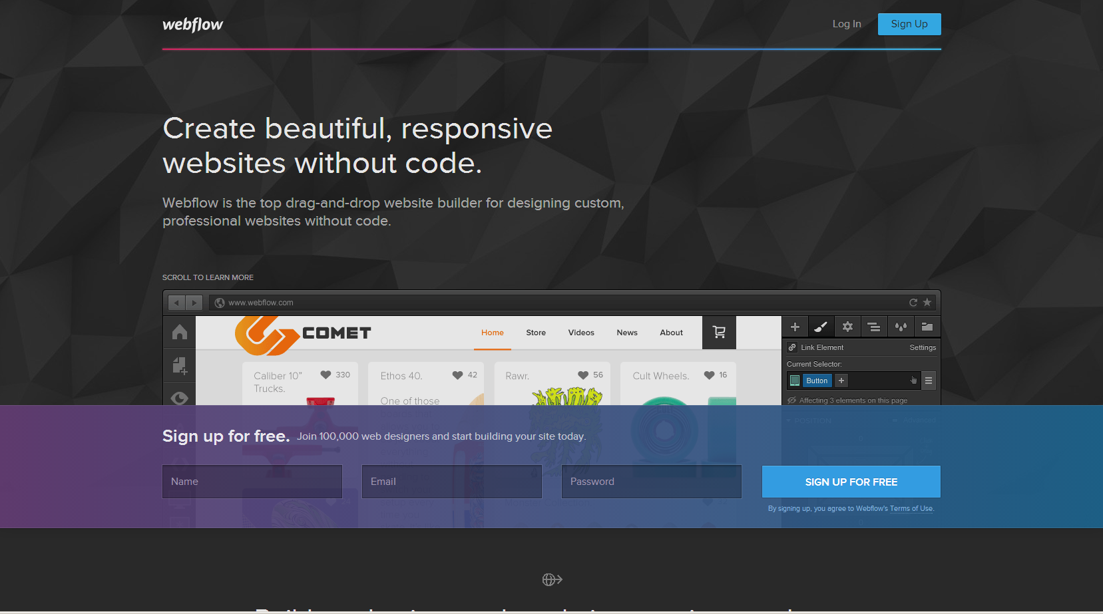Open the Terms of Use link

click(x=911, y=509)
